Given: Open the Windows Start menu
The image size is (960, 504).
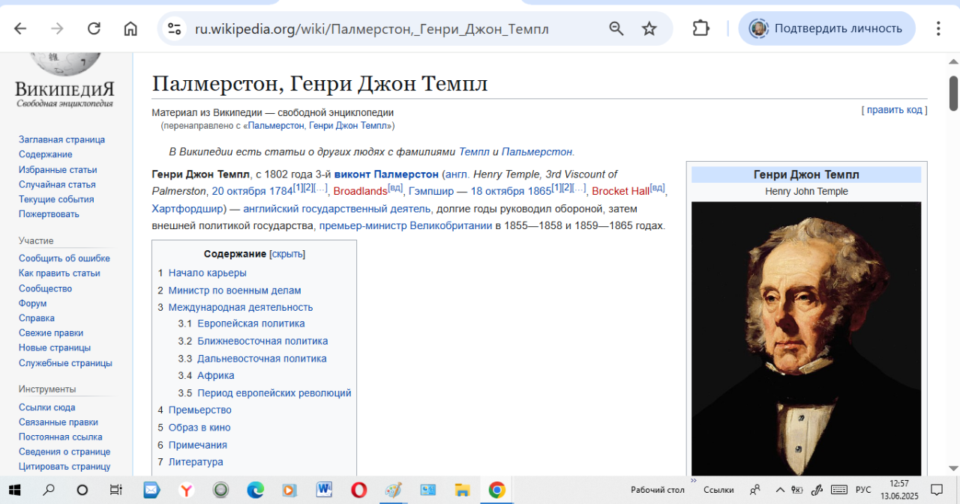Looking at the screenshot, I should (15, 491).
